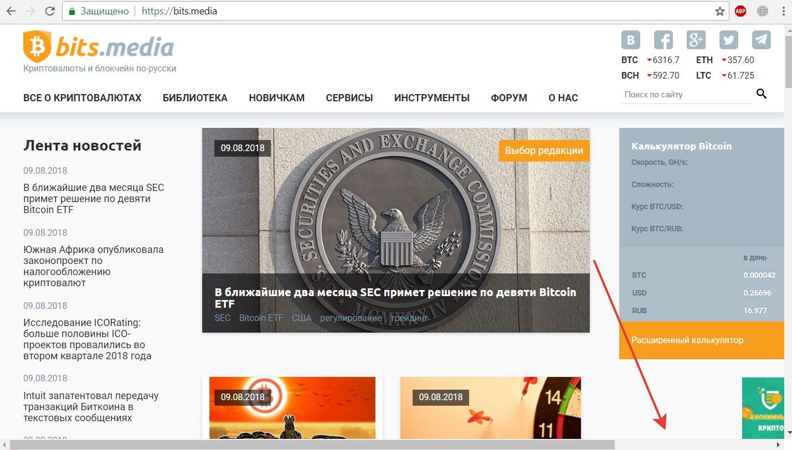Click the Курс BTC/USD calculator field
Image resolution: width=792 pixels, height=450 pixels.
[x=657, y=207]
